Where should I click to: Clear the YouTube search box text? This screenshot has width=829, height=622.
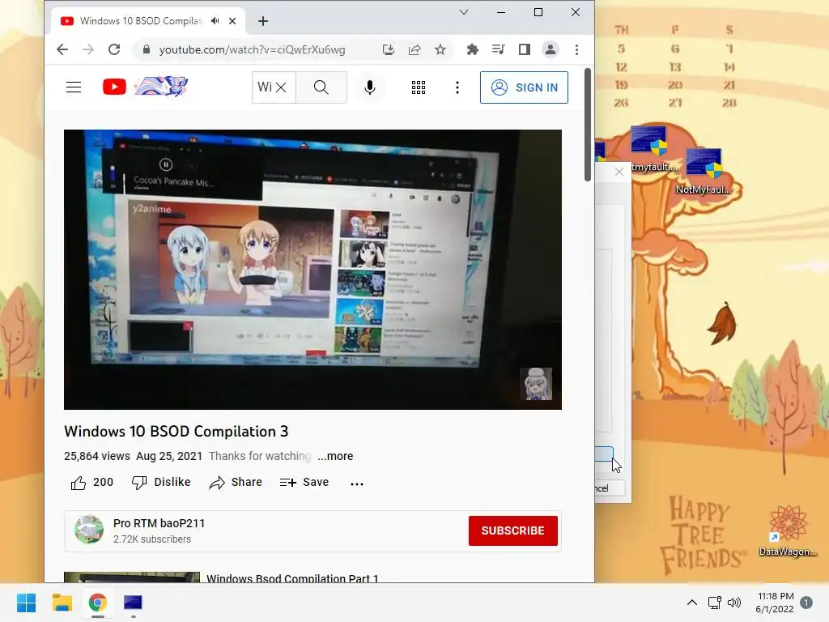[x=281, y=87]
